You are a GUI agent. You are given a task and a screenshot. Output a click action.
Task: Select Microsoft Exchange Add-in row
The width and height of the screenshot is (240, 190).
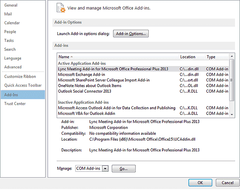coord(143,75)
